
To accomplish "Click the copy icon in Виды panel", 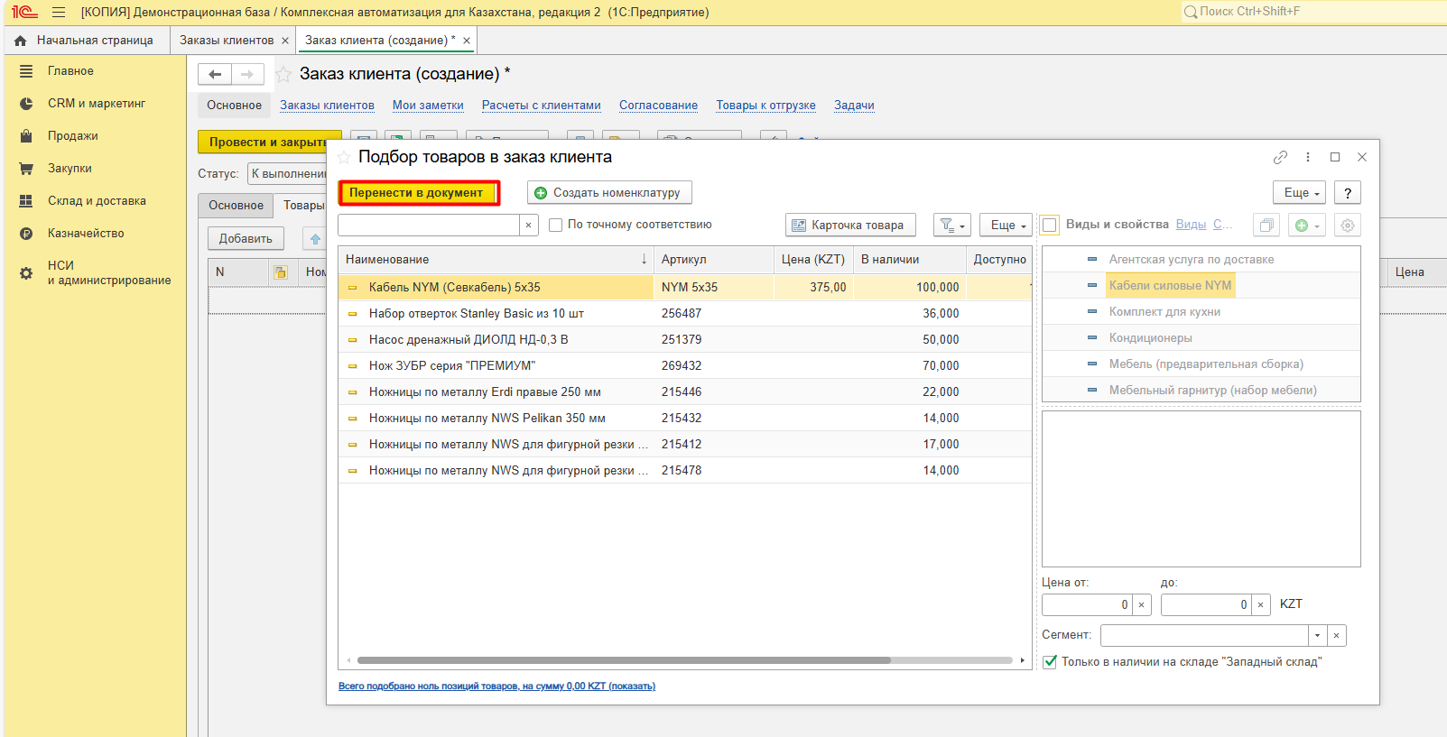I will pos(1266,226).
